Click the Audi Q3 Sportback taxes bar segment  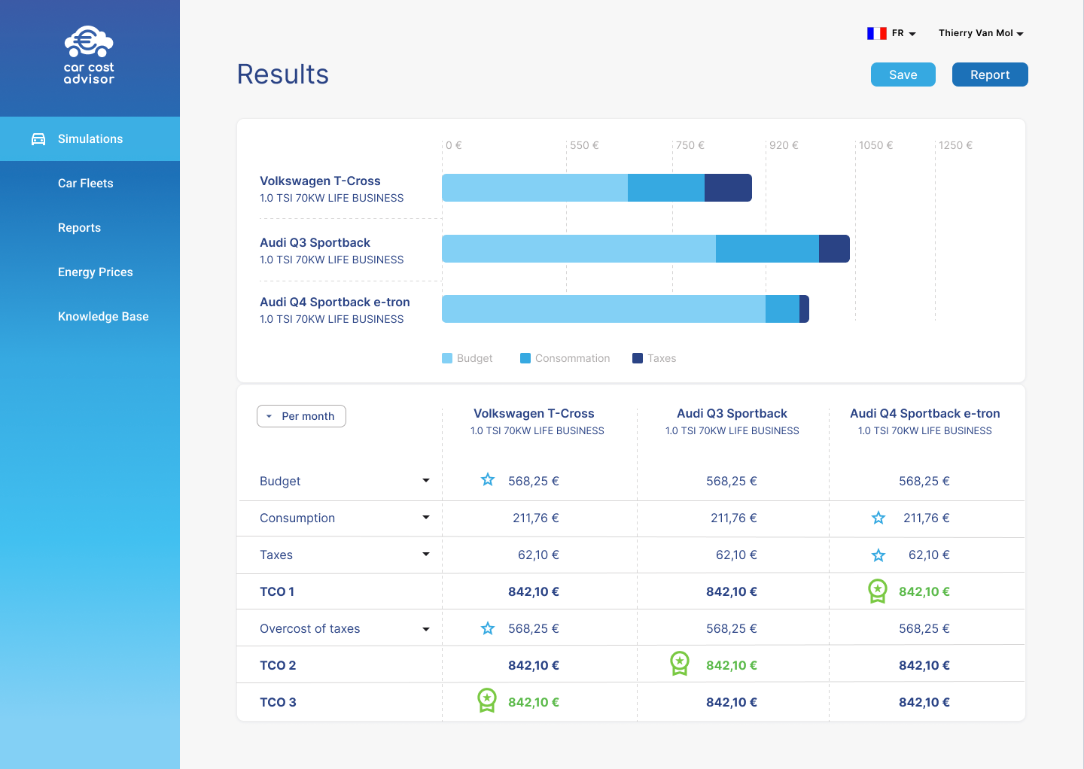click(834, 248)
